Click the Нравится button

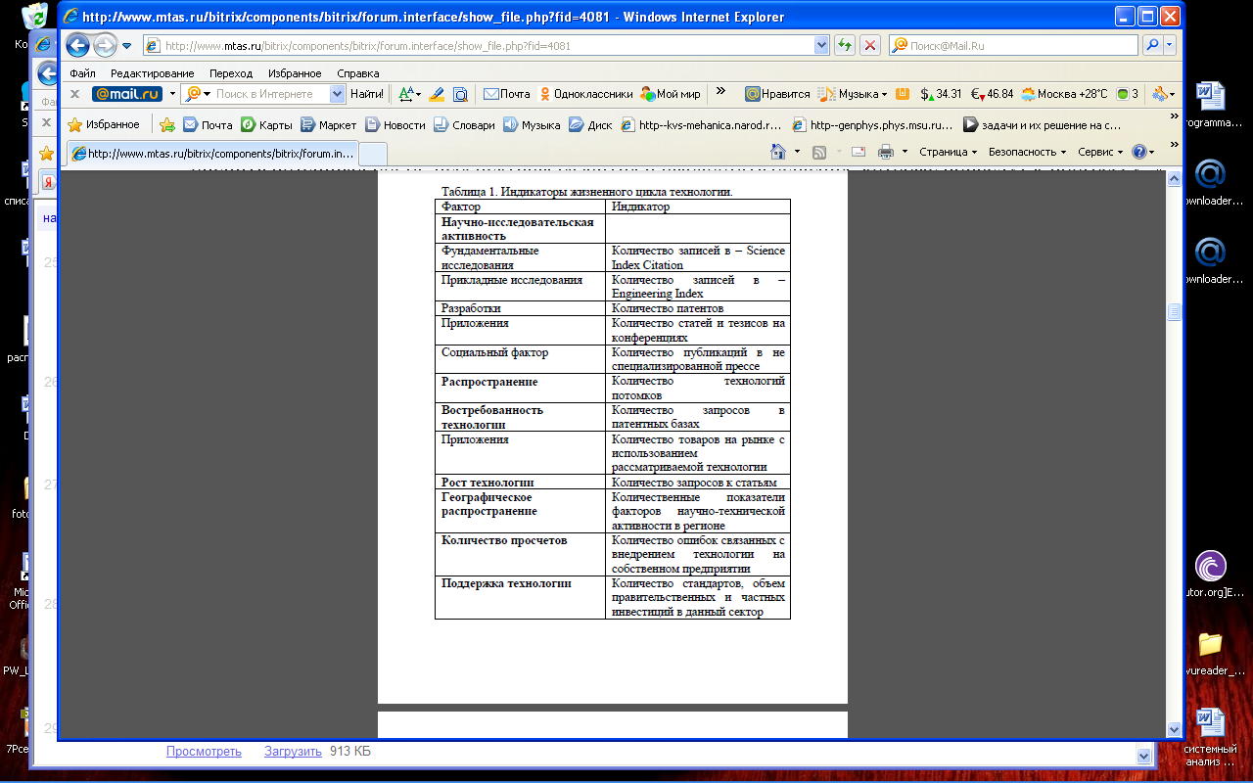[x=777, y=94]
